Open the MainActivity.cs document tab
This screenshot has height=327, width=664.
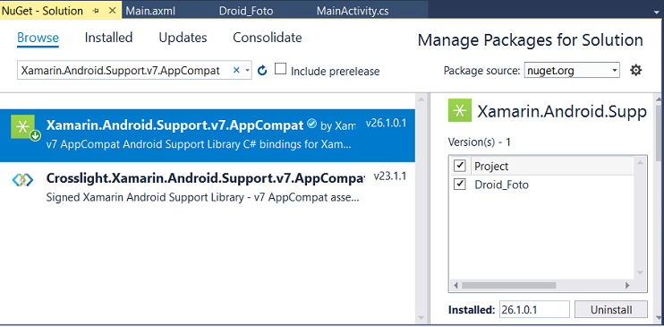pos(353,11)
